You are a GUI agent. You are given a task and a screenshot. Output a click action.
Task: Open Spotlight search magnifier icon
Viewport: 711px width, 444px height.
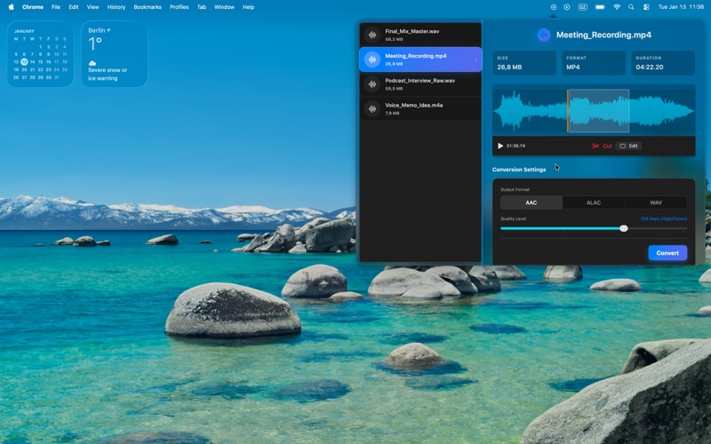631,7
